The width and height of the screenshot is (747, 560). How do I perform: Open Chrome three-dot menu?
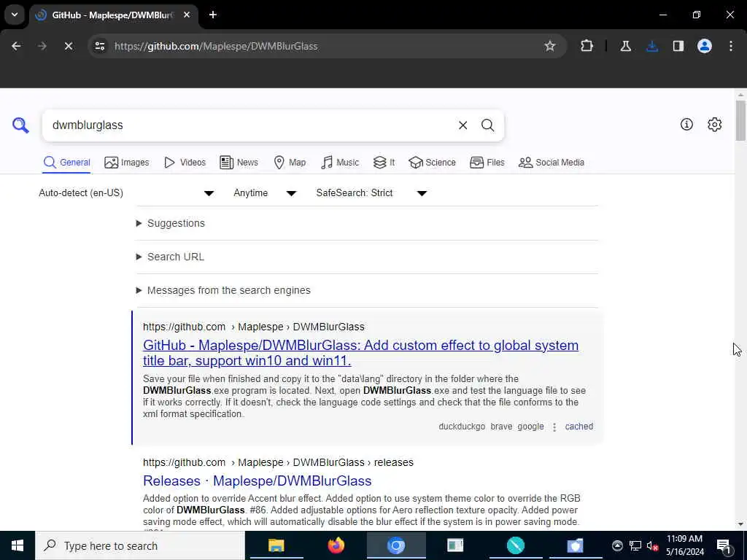pyautogui.click(x=731, y=46)
